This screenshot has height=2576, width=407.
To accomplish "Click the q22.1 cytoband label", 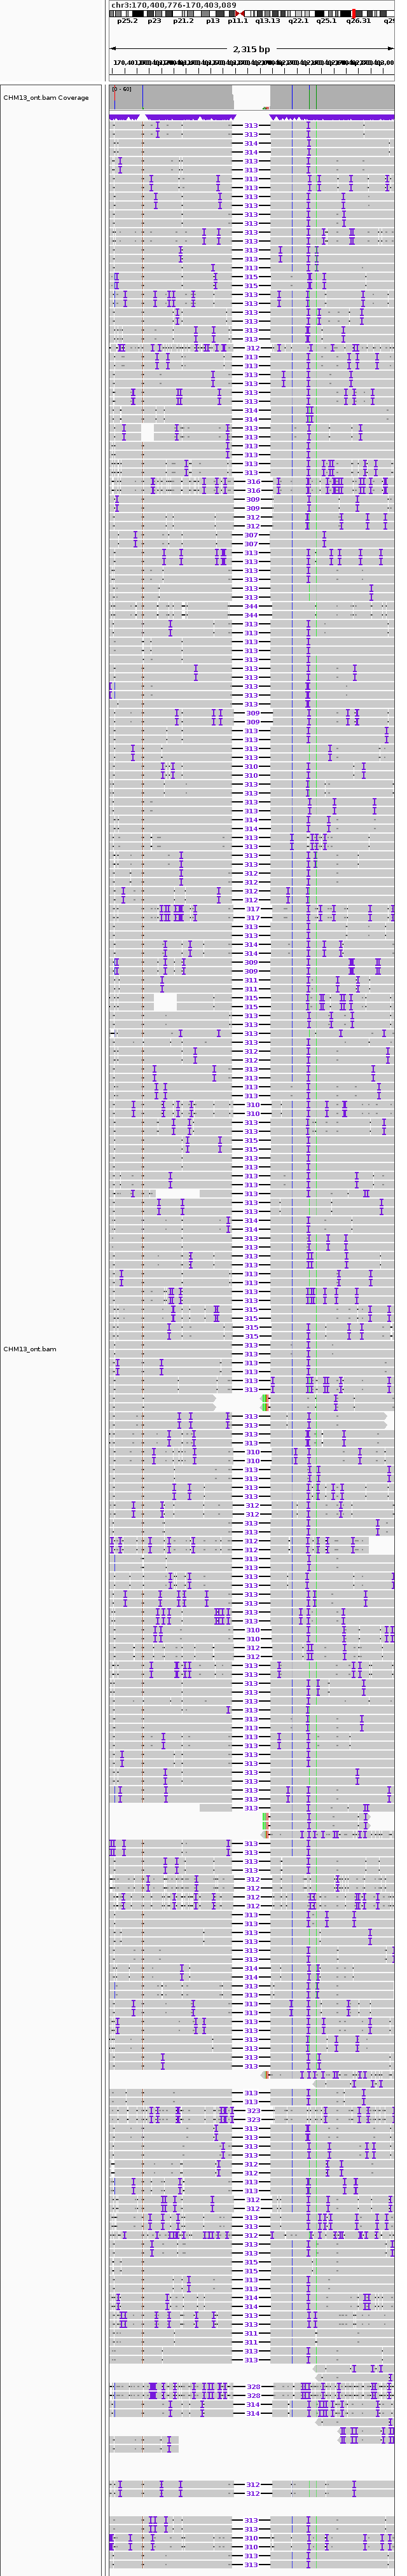I will (298, 21).
